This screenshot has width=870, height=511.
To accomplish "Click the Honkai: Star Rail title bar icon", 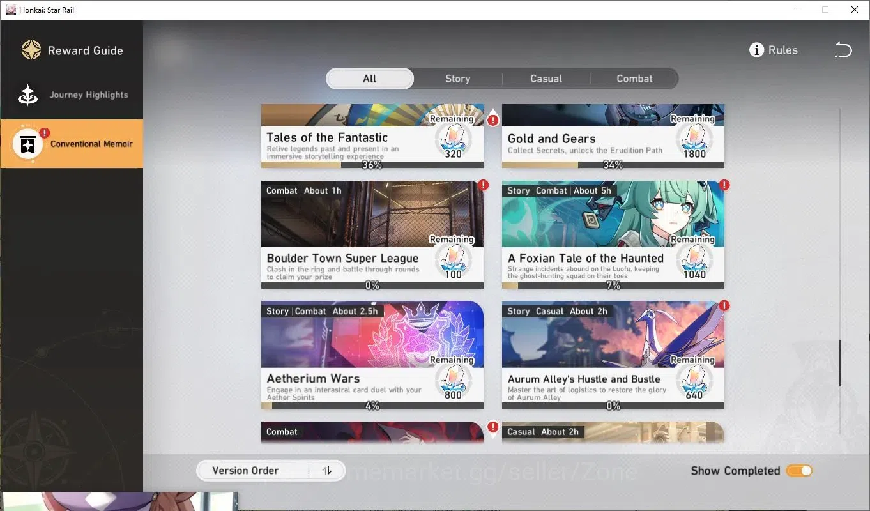I will [x=10, y=10].
